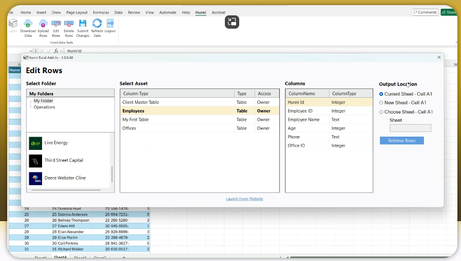Select the Offices asset row
The image size is (461, 261).
[x=200, y=128]
